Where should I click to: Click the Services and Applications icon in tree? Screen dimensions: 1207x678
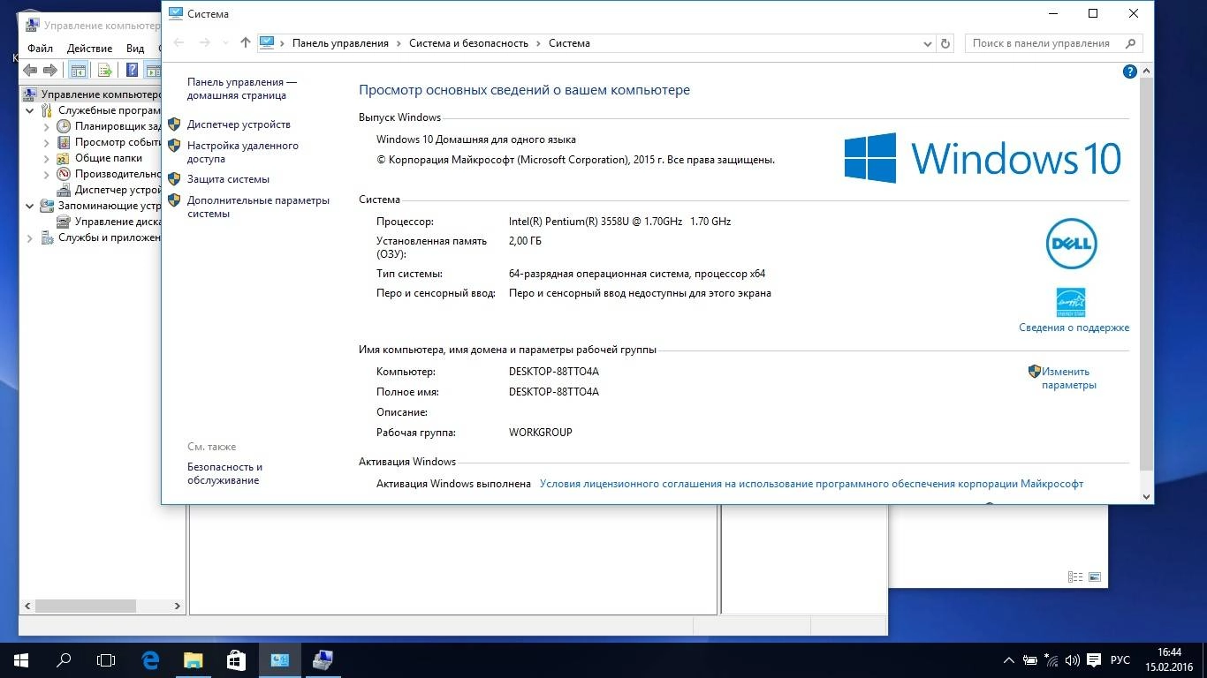coord(47,237)
